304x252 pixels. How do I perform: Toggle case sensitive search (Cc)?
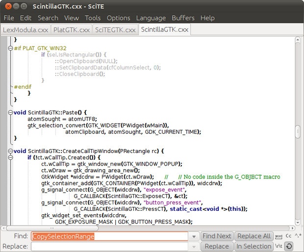[288, 236]
